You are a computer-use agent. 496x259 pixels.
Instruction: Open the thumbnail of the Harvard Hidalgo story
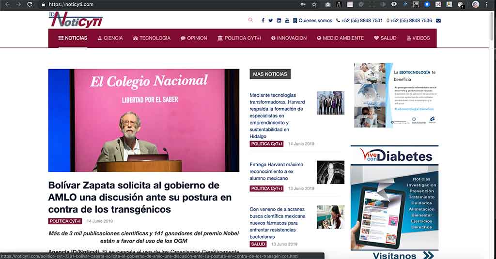coord(330,103)
